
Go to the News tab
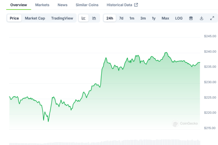pyautogui.click(x=62, y=5)
